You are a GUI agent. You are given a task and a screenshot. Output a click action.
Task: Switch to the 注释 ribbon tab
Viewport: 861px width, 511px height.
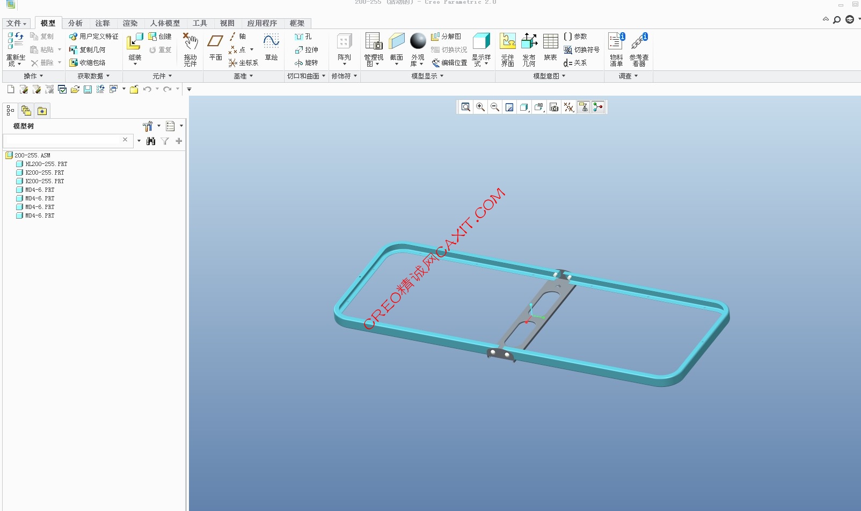103,23
